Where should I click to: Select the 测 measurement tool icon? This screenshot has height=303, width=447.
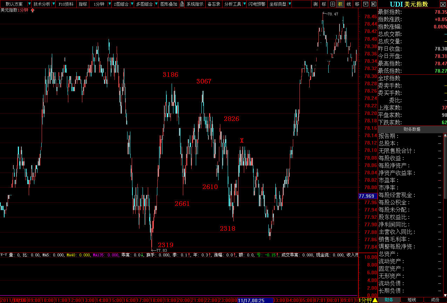(x=315, y=4)
